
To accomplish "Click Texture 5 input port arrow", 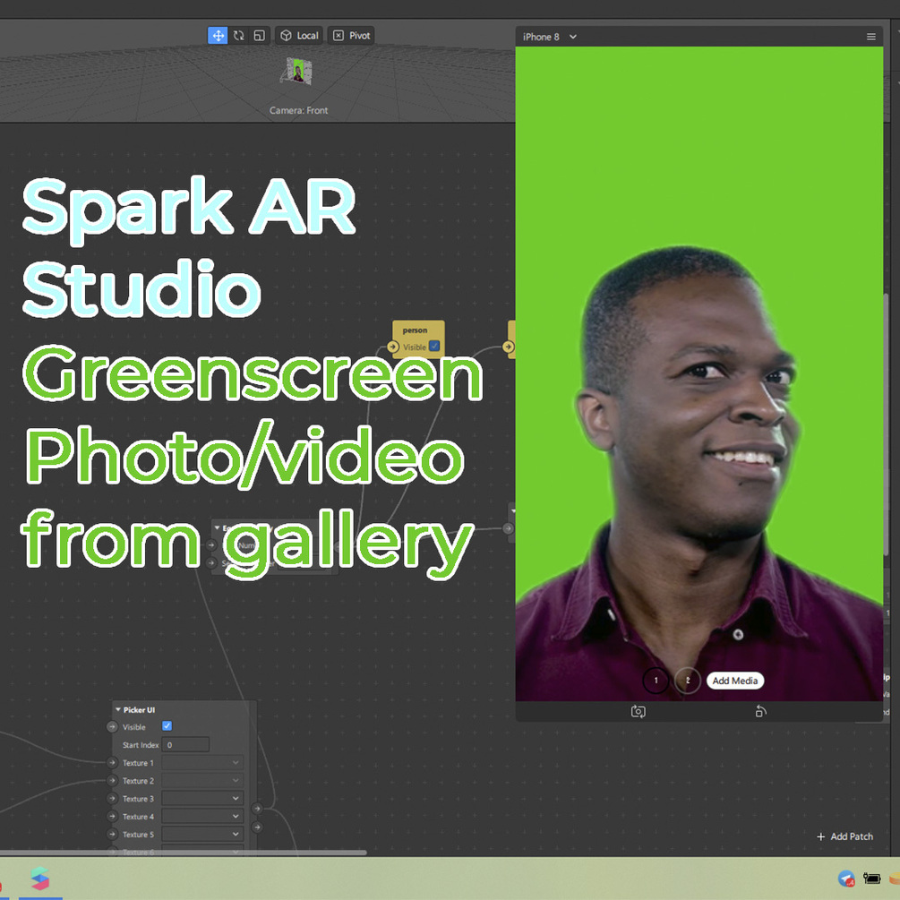I will coord(113,834).
